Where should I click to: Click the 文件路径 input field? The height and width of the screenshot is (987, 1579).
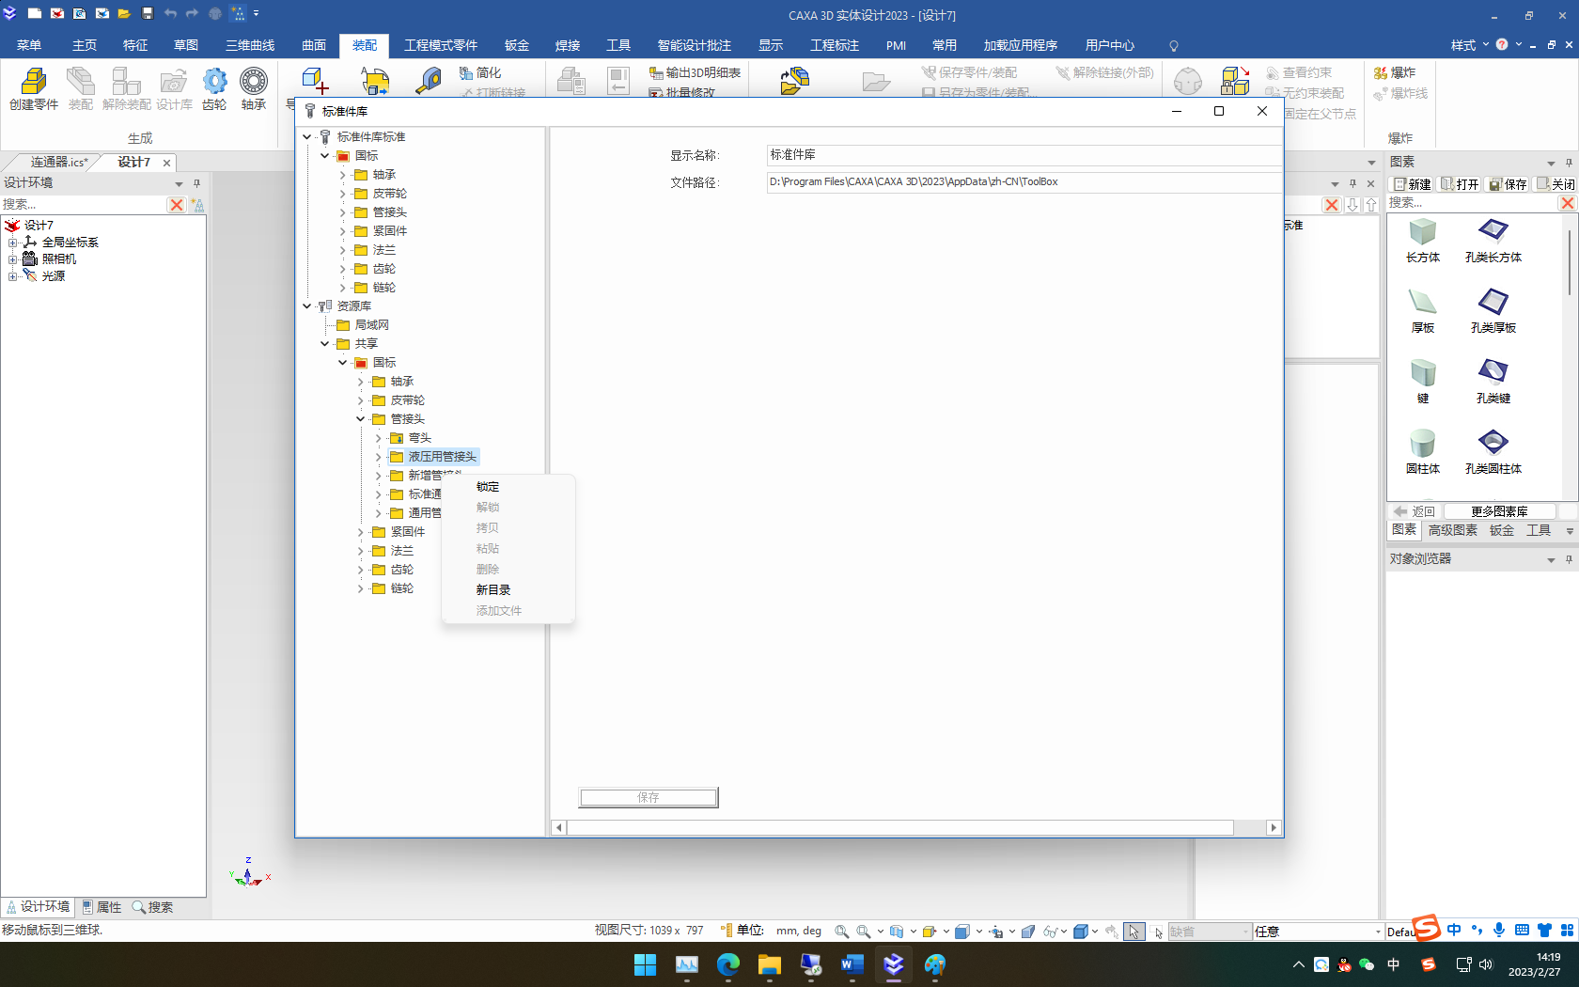1024,182
